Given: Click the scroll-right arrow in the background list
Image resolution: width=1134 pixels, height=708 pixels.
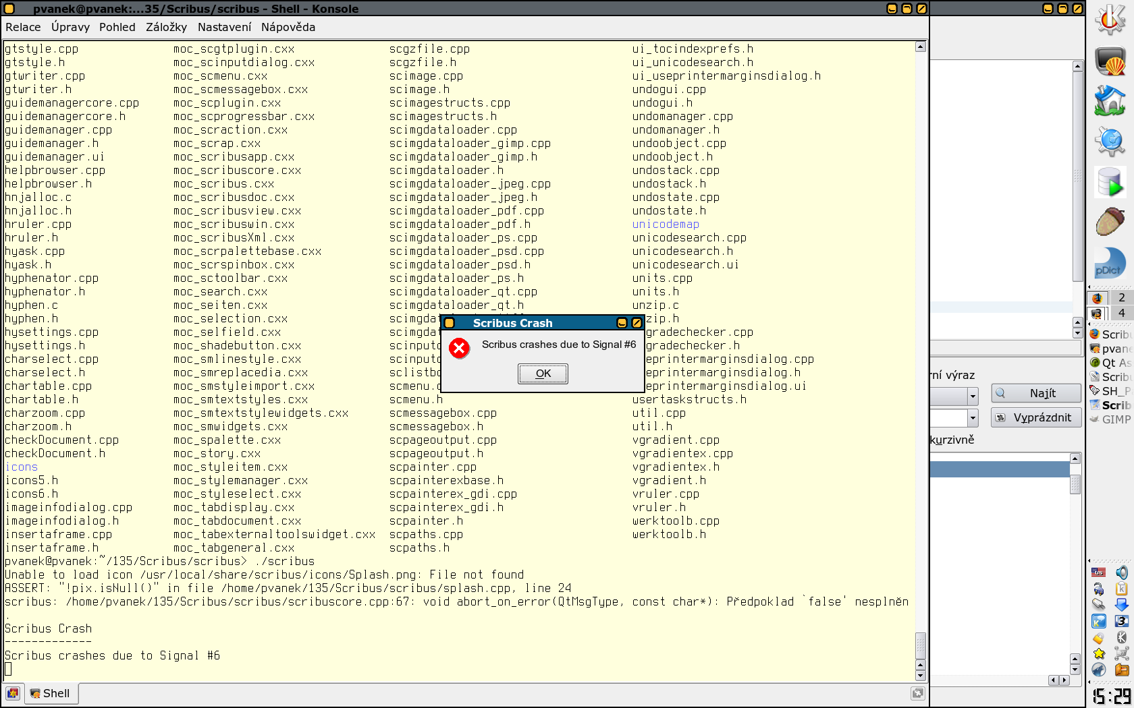Looking at the screenshot, I should coord(1065,680).
